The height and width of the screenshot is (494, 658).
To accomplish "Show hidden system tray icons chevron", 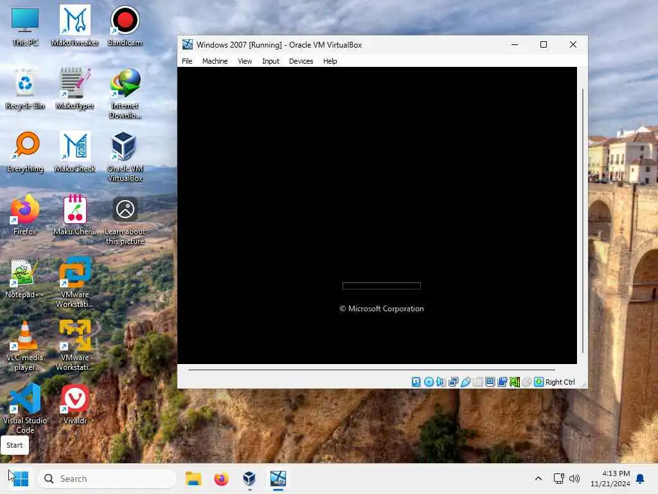I will pos(538,479).
